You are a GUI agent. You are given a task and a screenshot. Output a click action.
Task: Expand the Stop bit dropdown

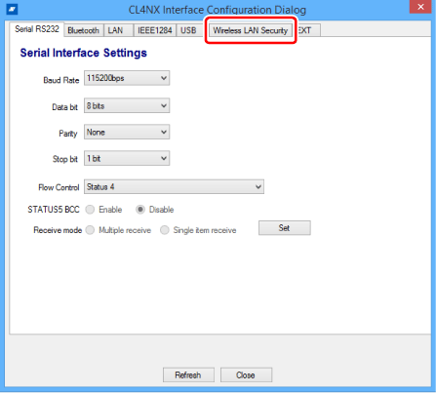(x=127, y=158)
